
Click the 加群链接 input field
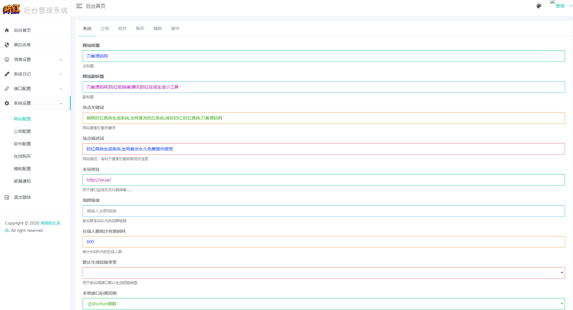pyautogui.click(x=324, y=211)
